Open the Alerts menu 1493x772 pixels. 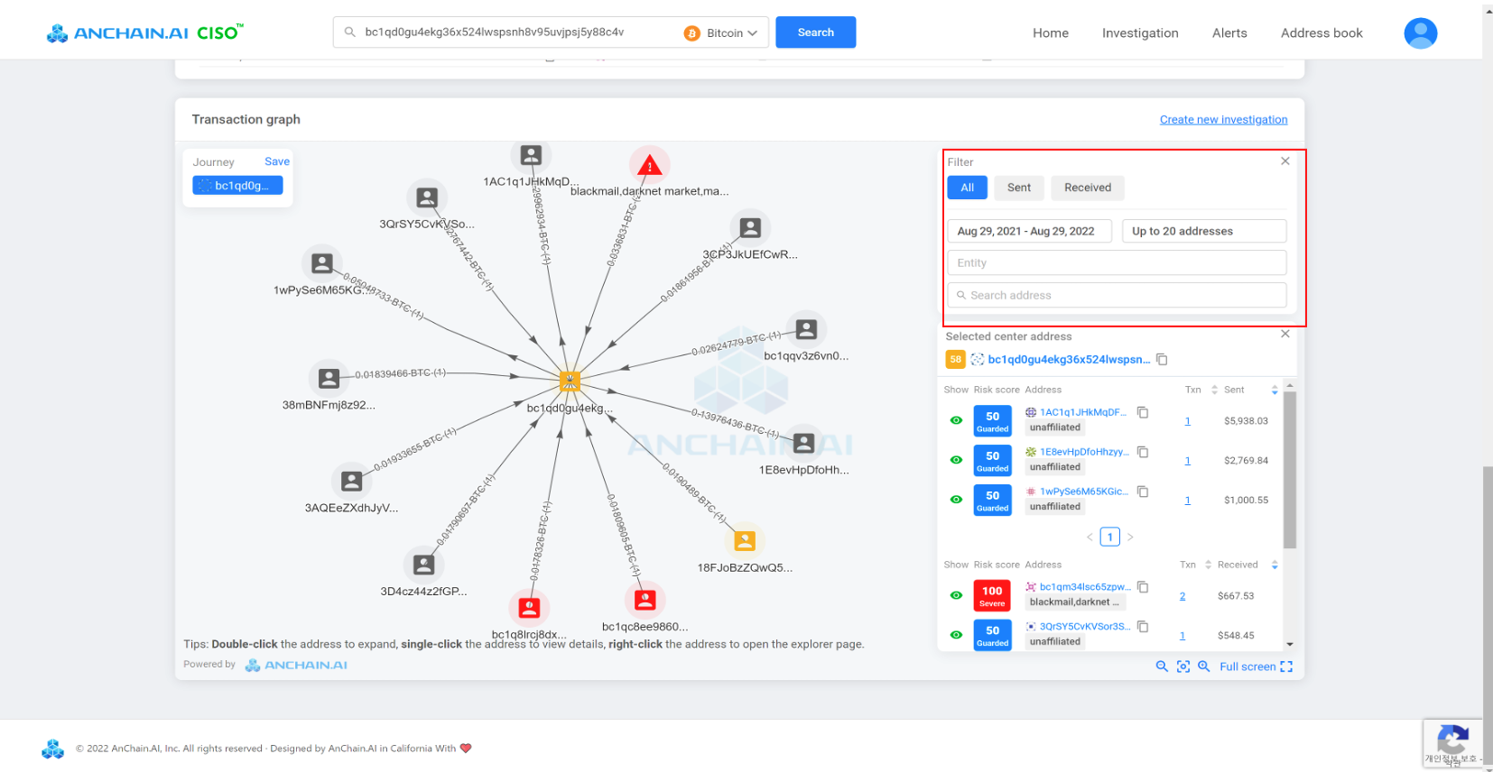click(1229, 33)
